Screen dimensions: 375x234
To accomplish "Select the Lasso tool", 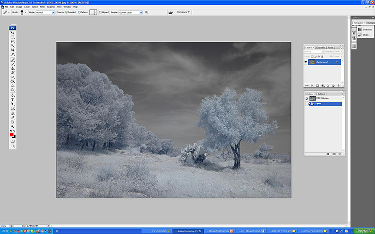I will (13, 41).
